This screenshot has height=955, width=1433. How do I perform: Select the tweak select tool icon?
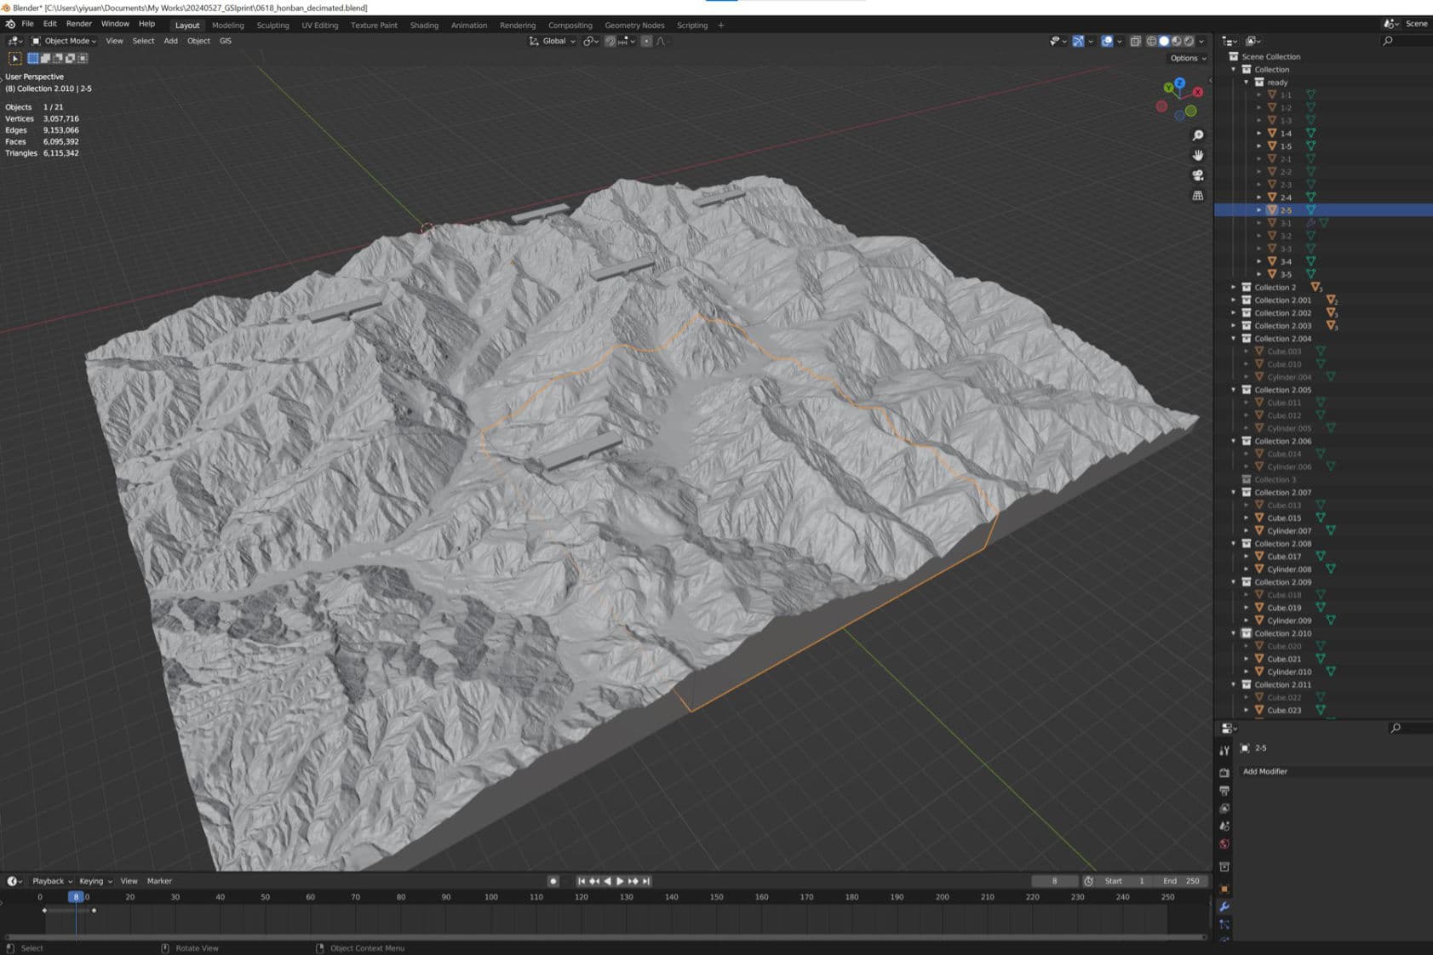coord(14,58)
